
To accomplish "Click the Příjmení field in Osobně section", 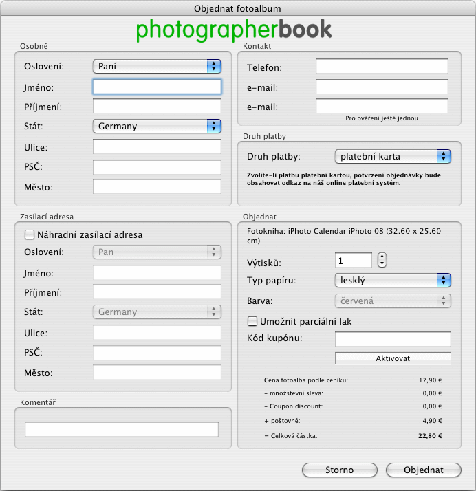I will [x=157, y=107].
